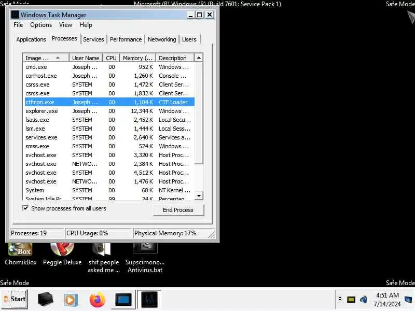
Task: Minimize the Task Manager window
Action: tap(190, 15)
